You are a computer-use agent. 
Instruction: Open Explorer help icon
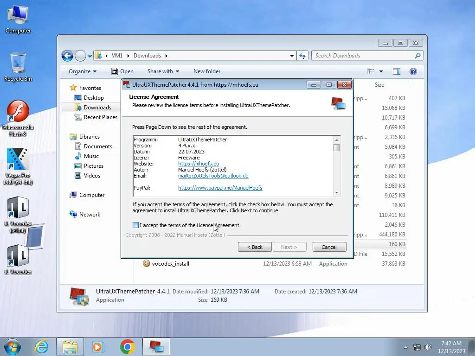(x=413, y=71)
